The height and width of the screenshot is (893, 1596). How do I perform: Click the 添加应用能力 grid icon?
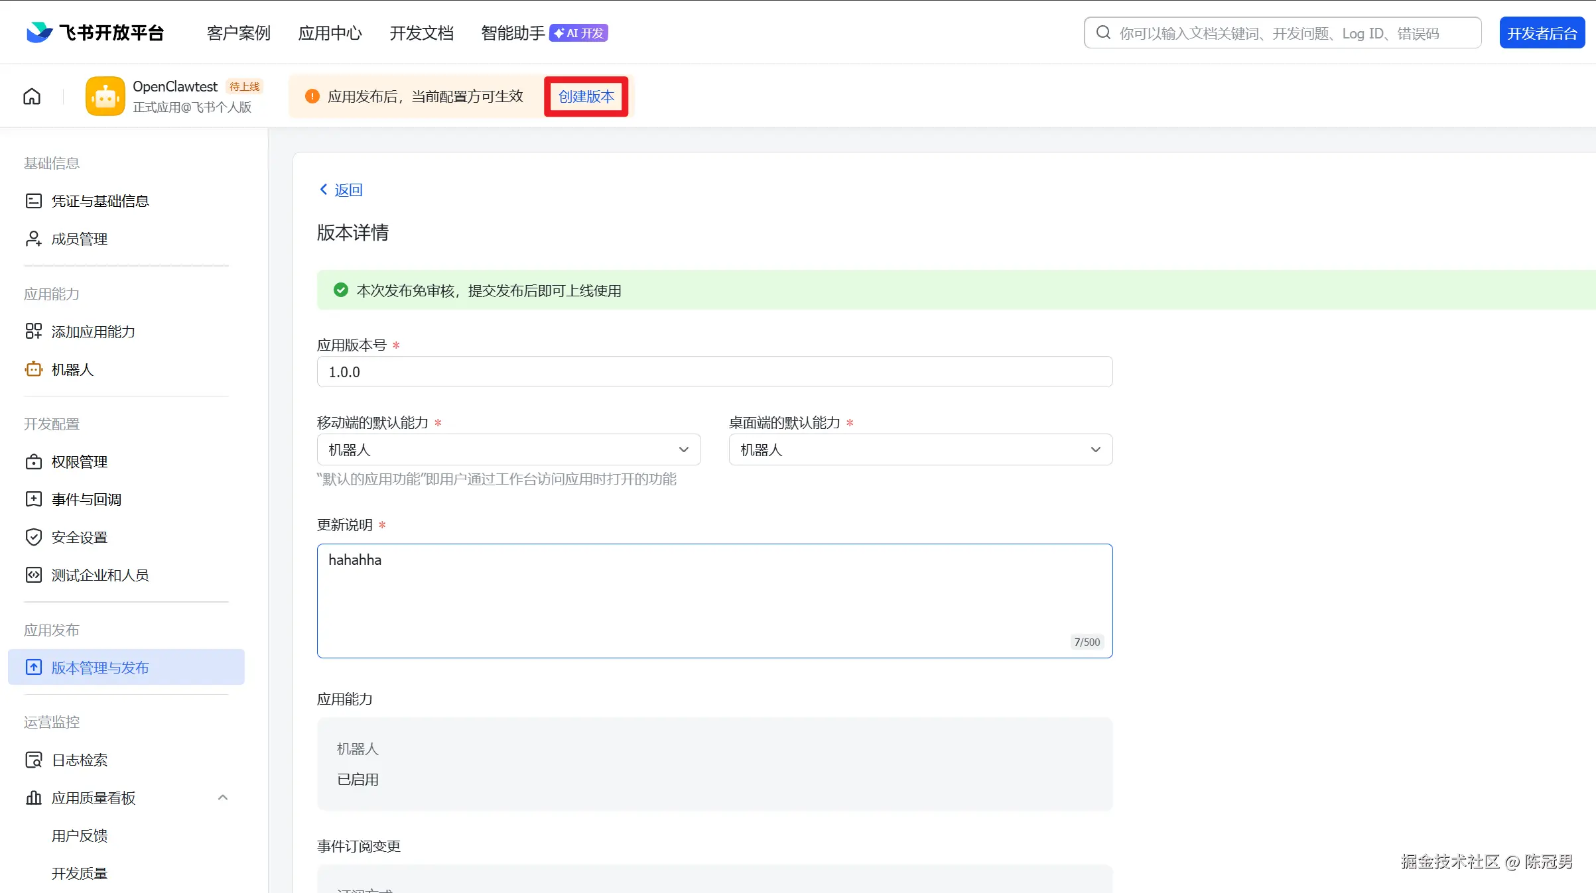33,331
